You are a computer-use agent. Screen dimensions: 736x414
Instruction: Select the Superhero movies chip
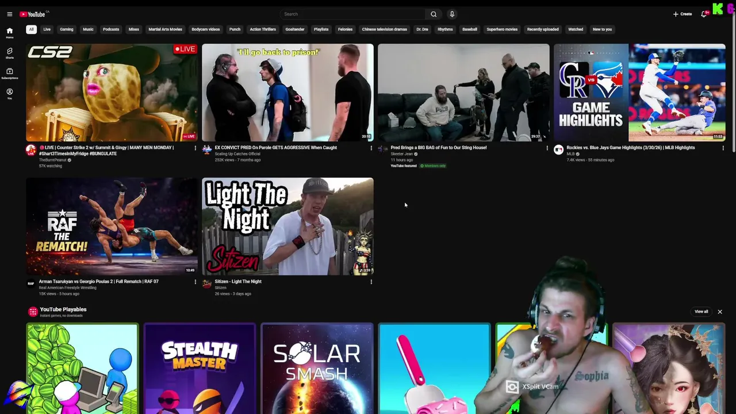[x=502, y=29]
